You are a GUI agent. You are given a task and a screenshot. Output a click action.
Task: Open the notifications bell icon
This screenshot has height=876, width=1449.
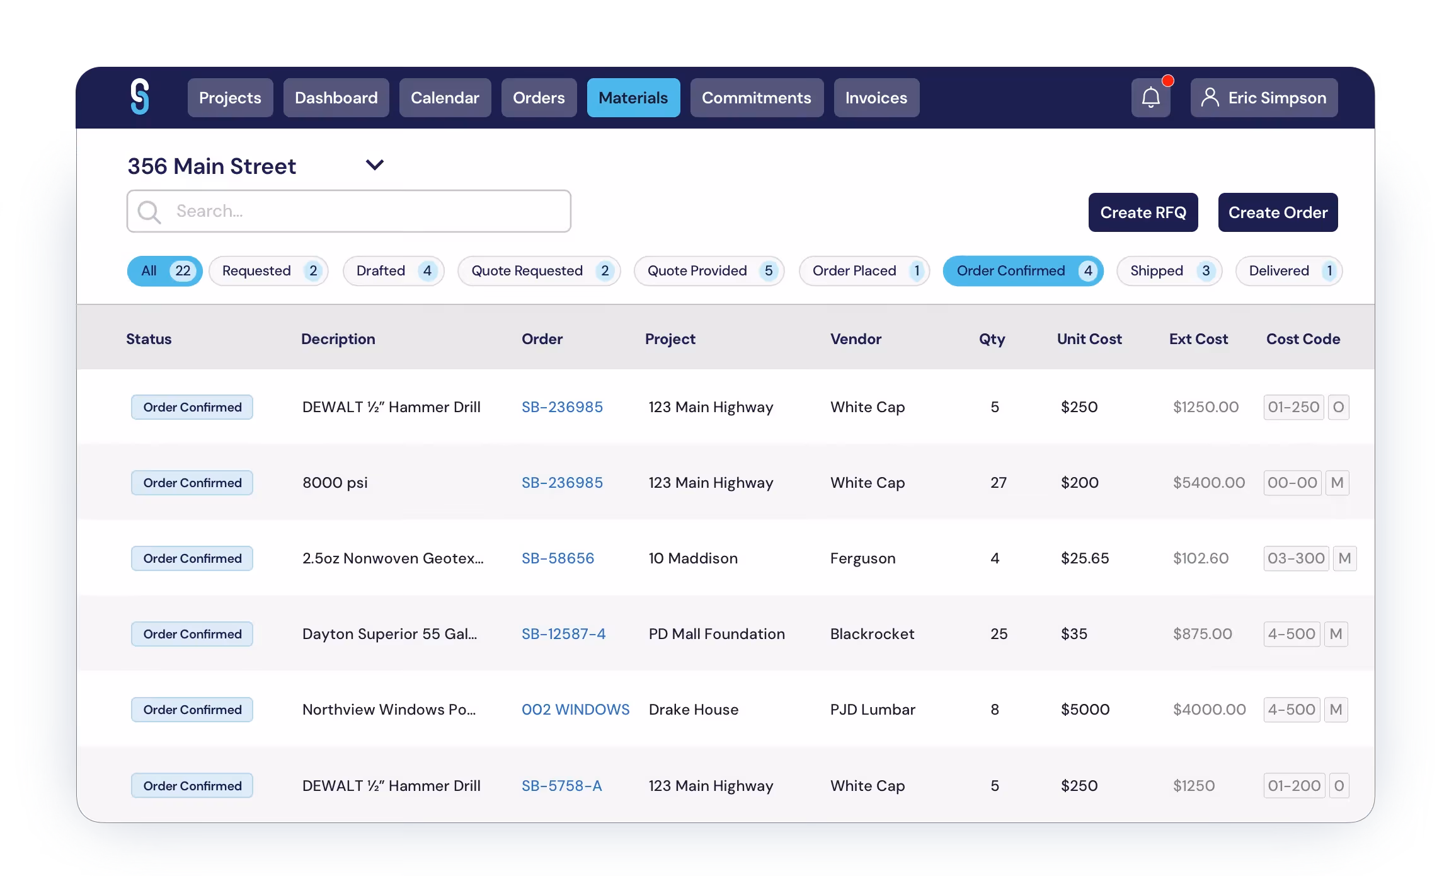[1150, 98]
